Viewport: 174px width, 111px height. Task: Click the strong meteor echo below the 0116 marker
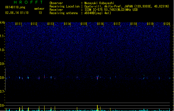[x=97, y=78]
